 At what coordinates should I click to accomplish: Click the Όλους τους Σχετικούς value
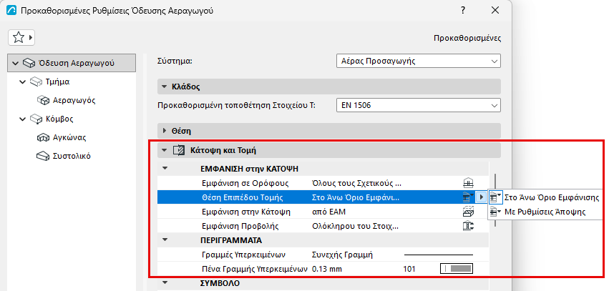[x=356, y=183]
